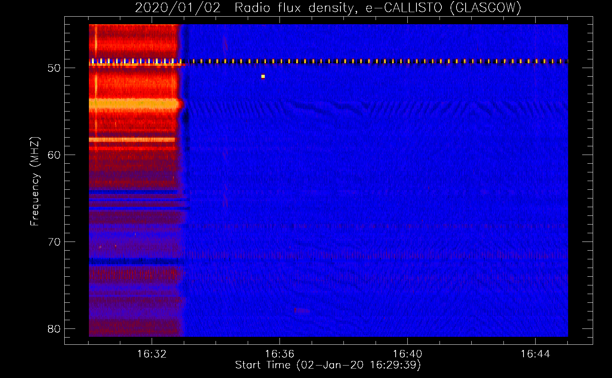Click the 16:36 time tick label
The image size is (612, 378).
tap(280, 354)
